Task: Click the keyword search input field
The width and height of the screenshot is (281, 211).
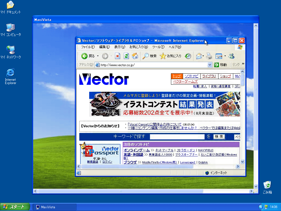Action: click(x=177, y=137)
